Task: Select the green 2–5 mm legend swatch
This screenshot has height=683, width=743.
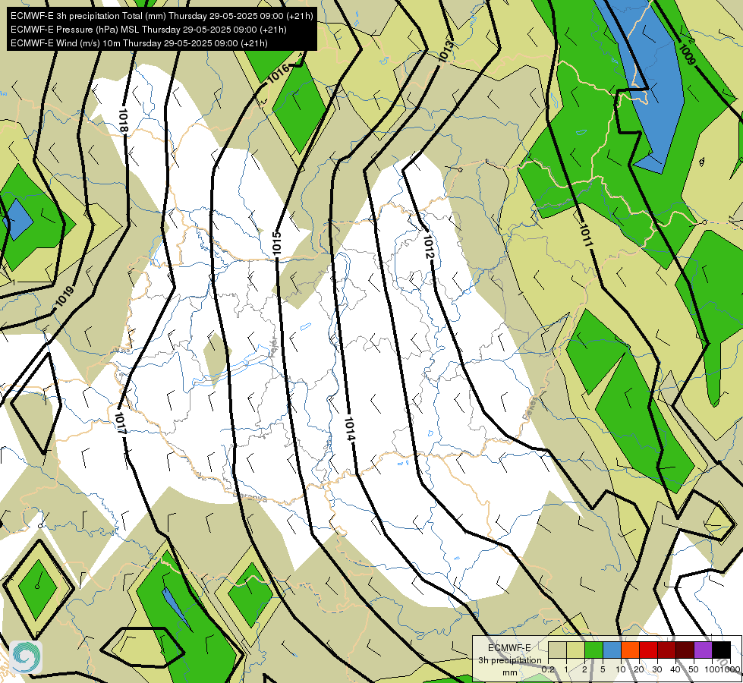Action: click(x=593, y=650)
